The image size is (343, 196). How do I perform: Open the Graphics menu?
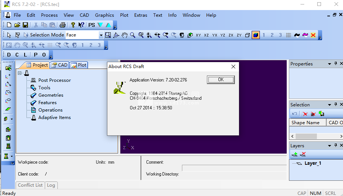coord(104,15)
